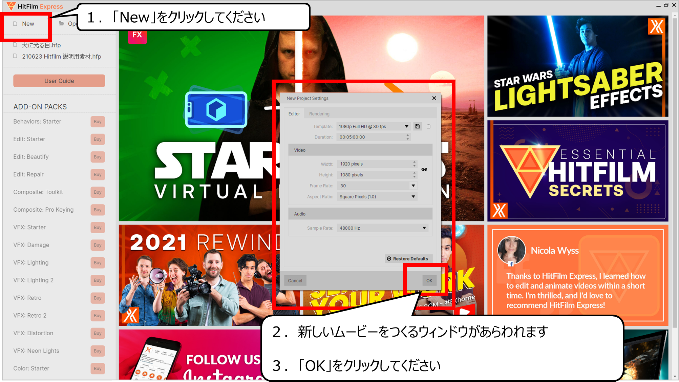Buy the VFX: Neon Lights pack
679x382 pixels.
click(x=98, y=351)
